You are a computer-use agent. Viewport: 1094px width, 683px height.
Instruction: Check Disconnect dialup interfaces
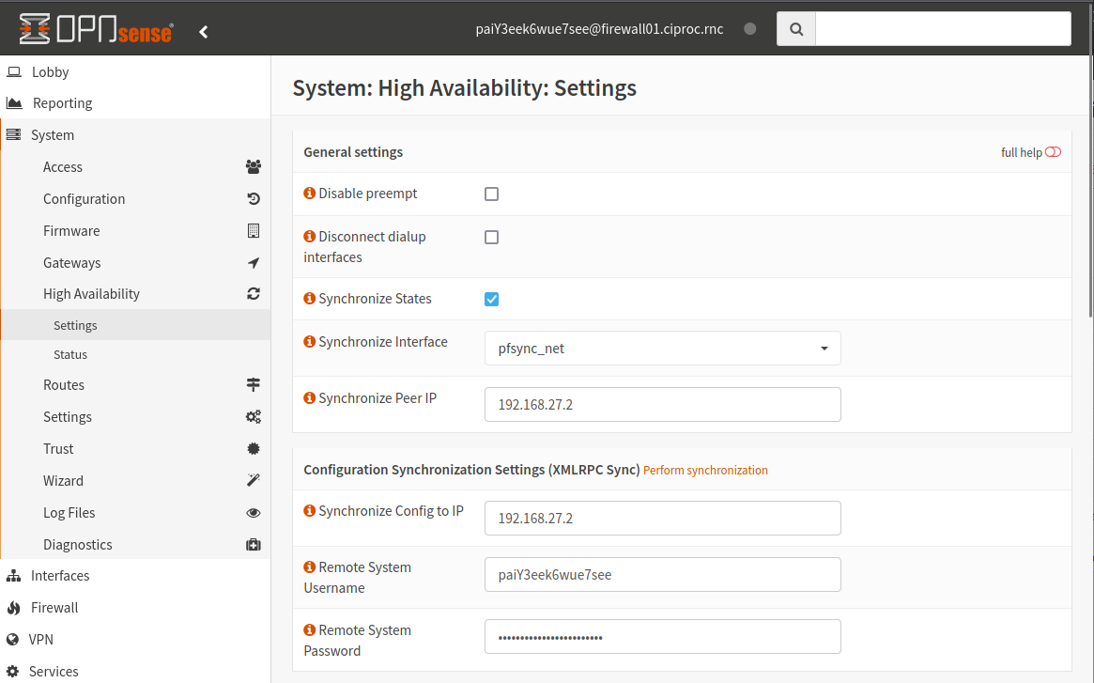tap(491, 237)
